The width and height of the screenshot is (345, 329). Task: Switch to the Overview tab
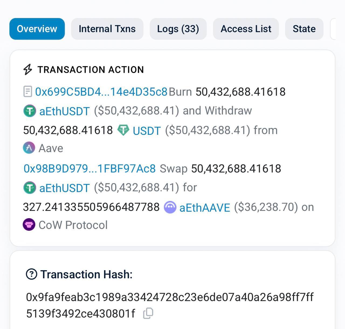click(x=37, y=29)
